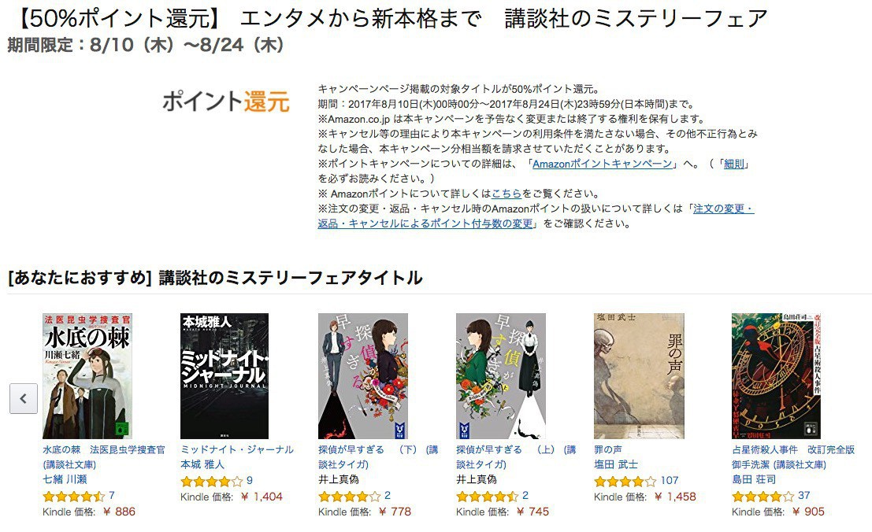Open the 占星術殺人事件 cover thumbnail
Image resolution: width=872 pixels, height=532 pixels.
pos(777,376)
